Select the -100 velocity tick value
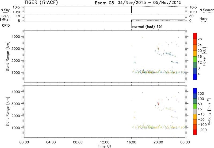 pyautogui.click(x=202, y=125)
